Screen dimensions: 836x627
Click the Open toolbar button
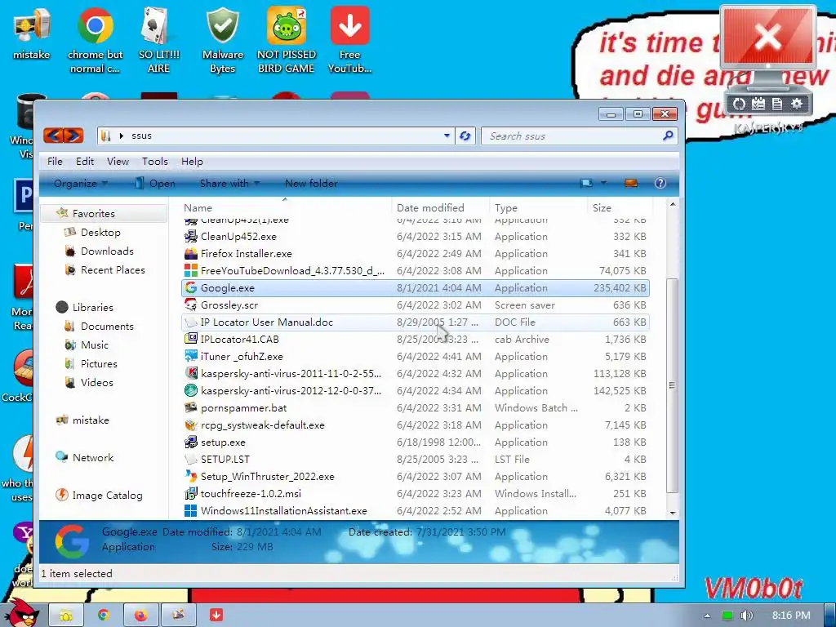(x=154, y=184)
